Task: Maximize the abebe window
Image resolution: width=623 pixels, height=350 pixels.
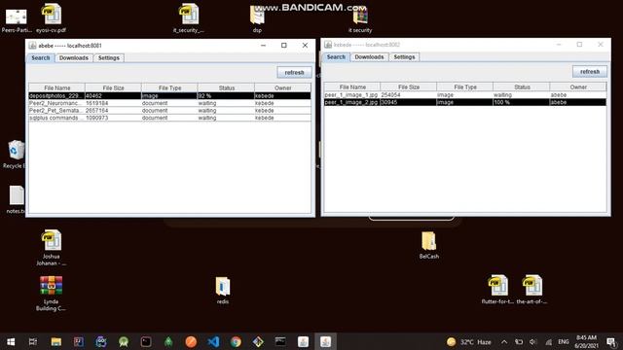Action: [x=283, y=46]
